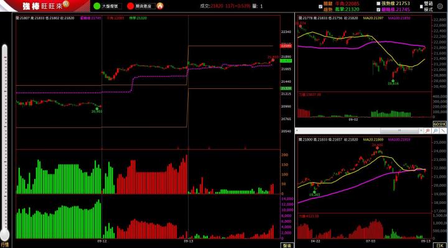Click the vertical thermometer slider on left

[x=4, y=140]
